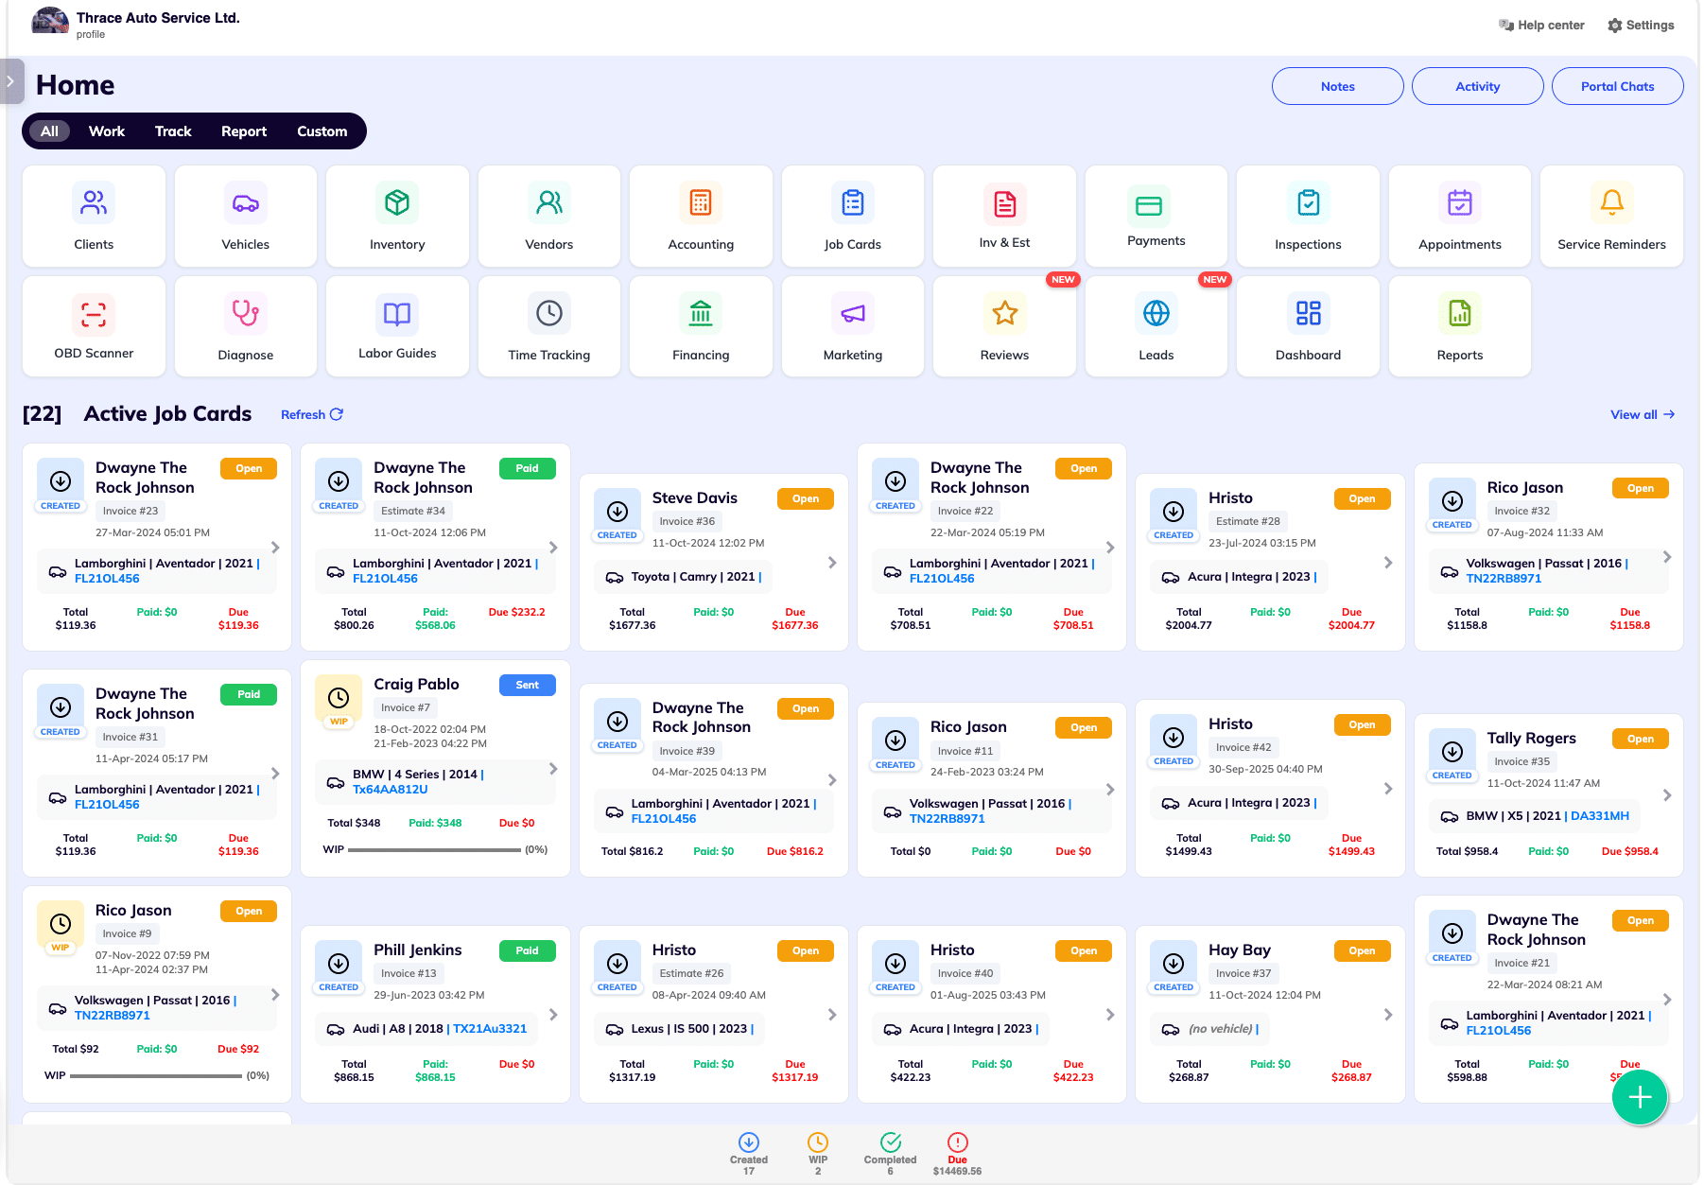Open the Clients module
This screenshot has width=1704, height=1185.
coord(94,217)
